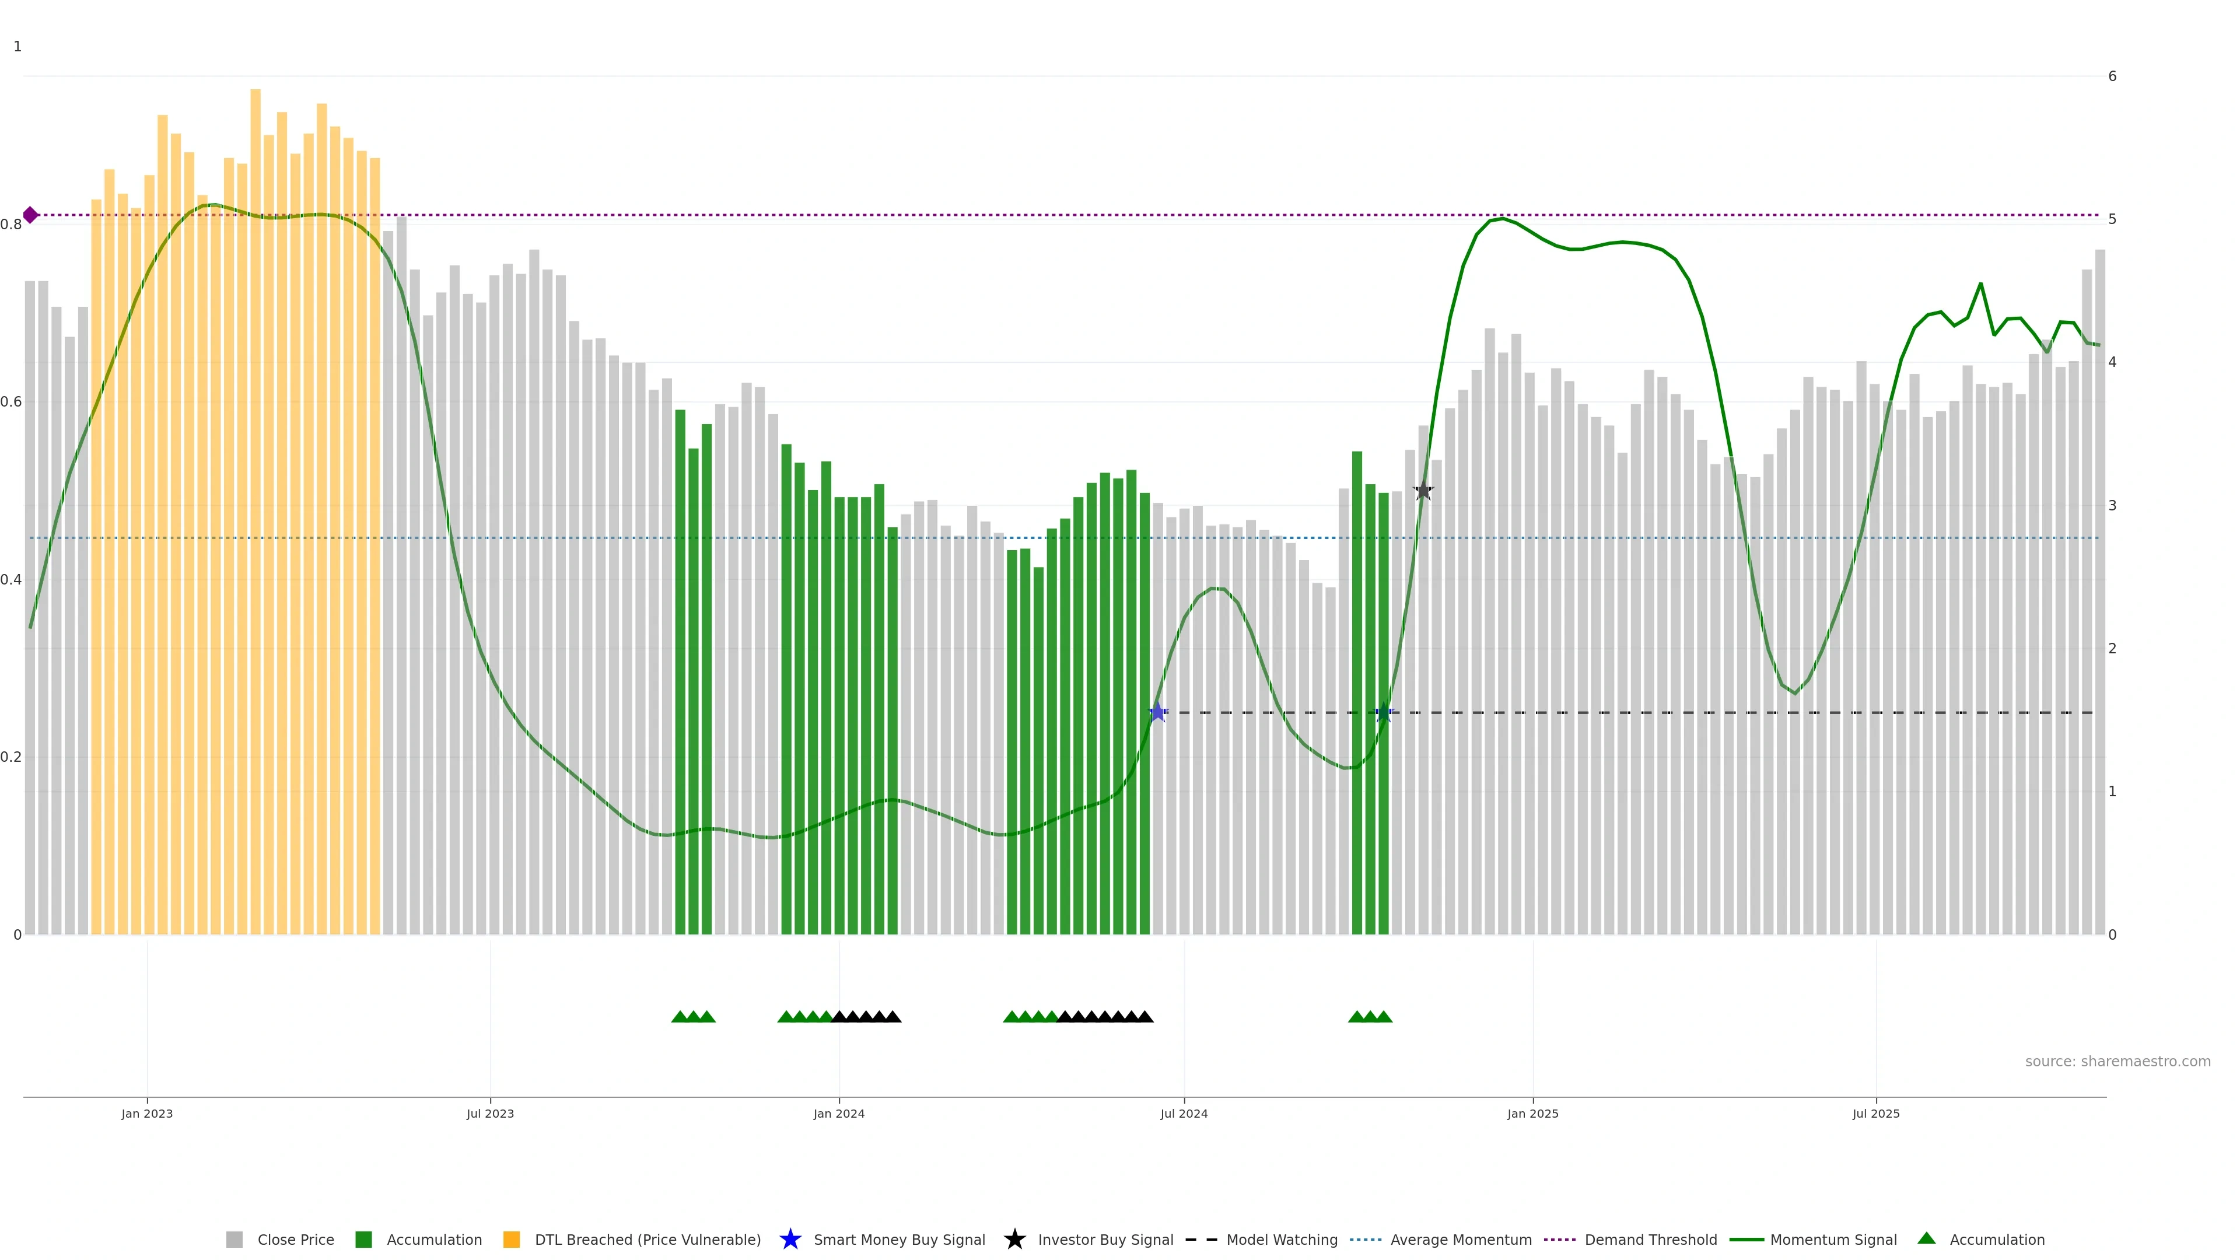Click the black Investor Buy star on chart
Image resolution: width=2240 pixels, height=1260 pixels.
coord(1423,491)
